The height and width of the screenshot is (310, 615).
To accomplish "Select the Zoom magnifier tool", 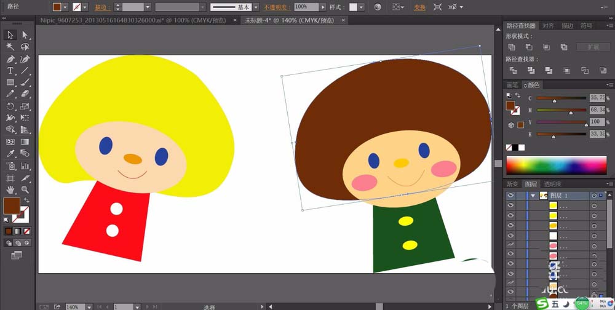I will (25, 190).
